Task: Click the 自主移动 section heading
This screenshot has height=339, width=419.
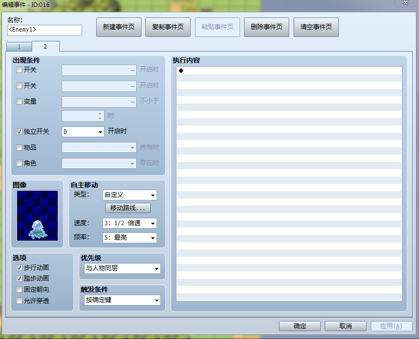Action: (84, 185)
